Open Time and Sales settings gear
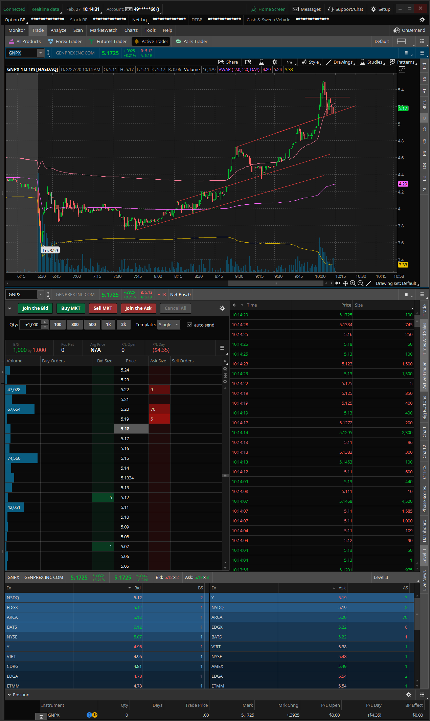Viewport: 430px width, 721px height. point(234,305)
